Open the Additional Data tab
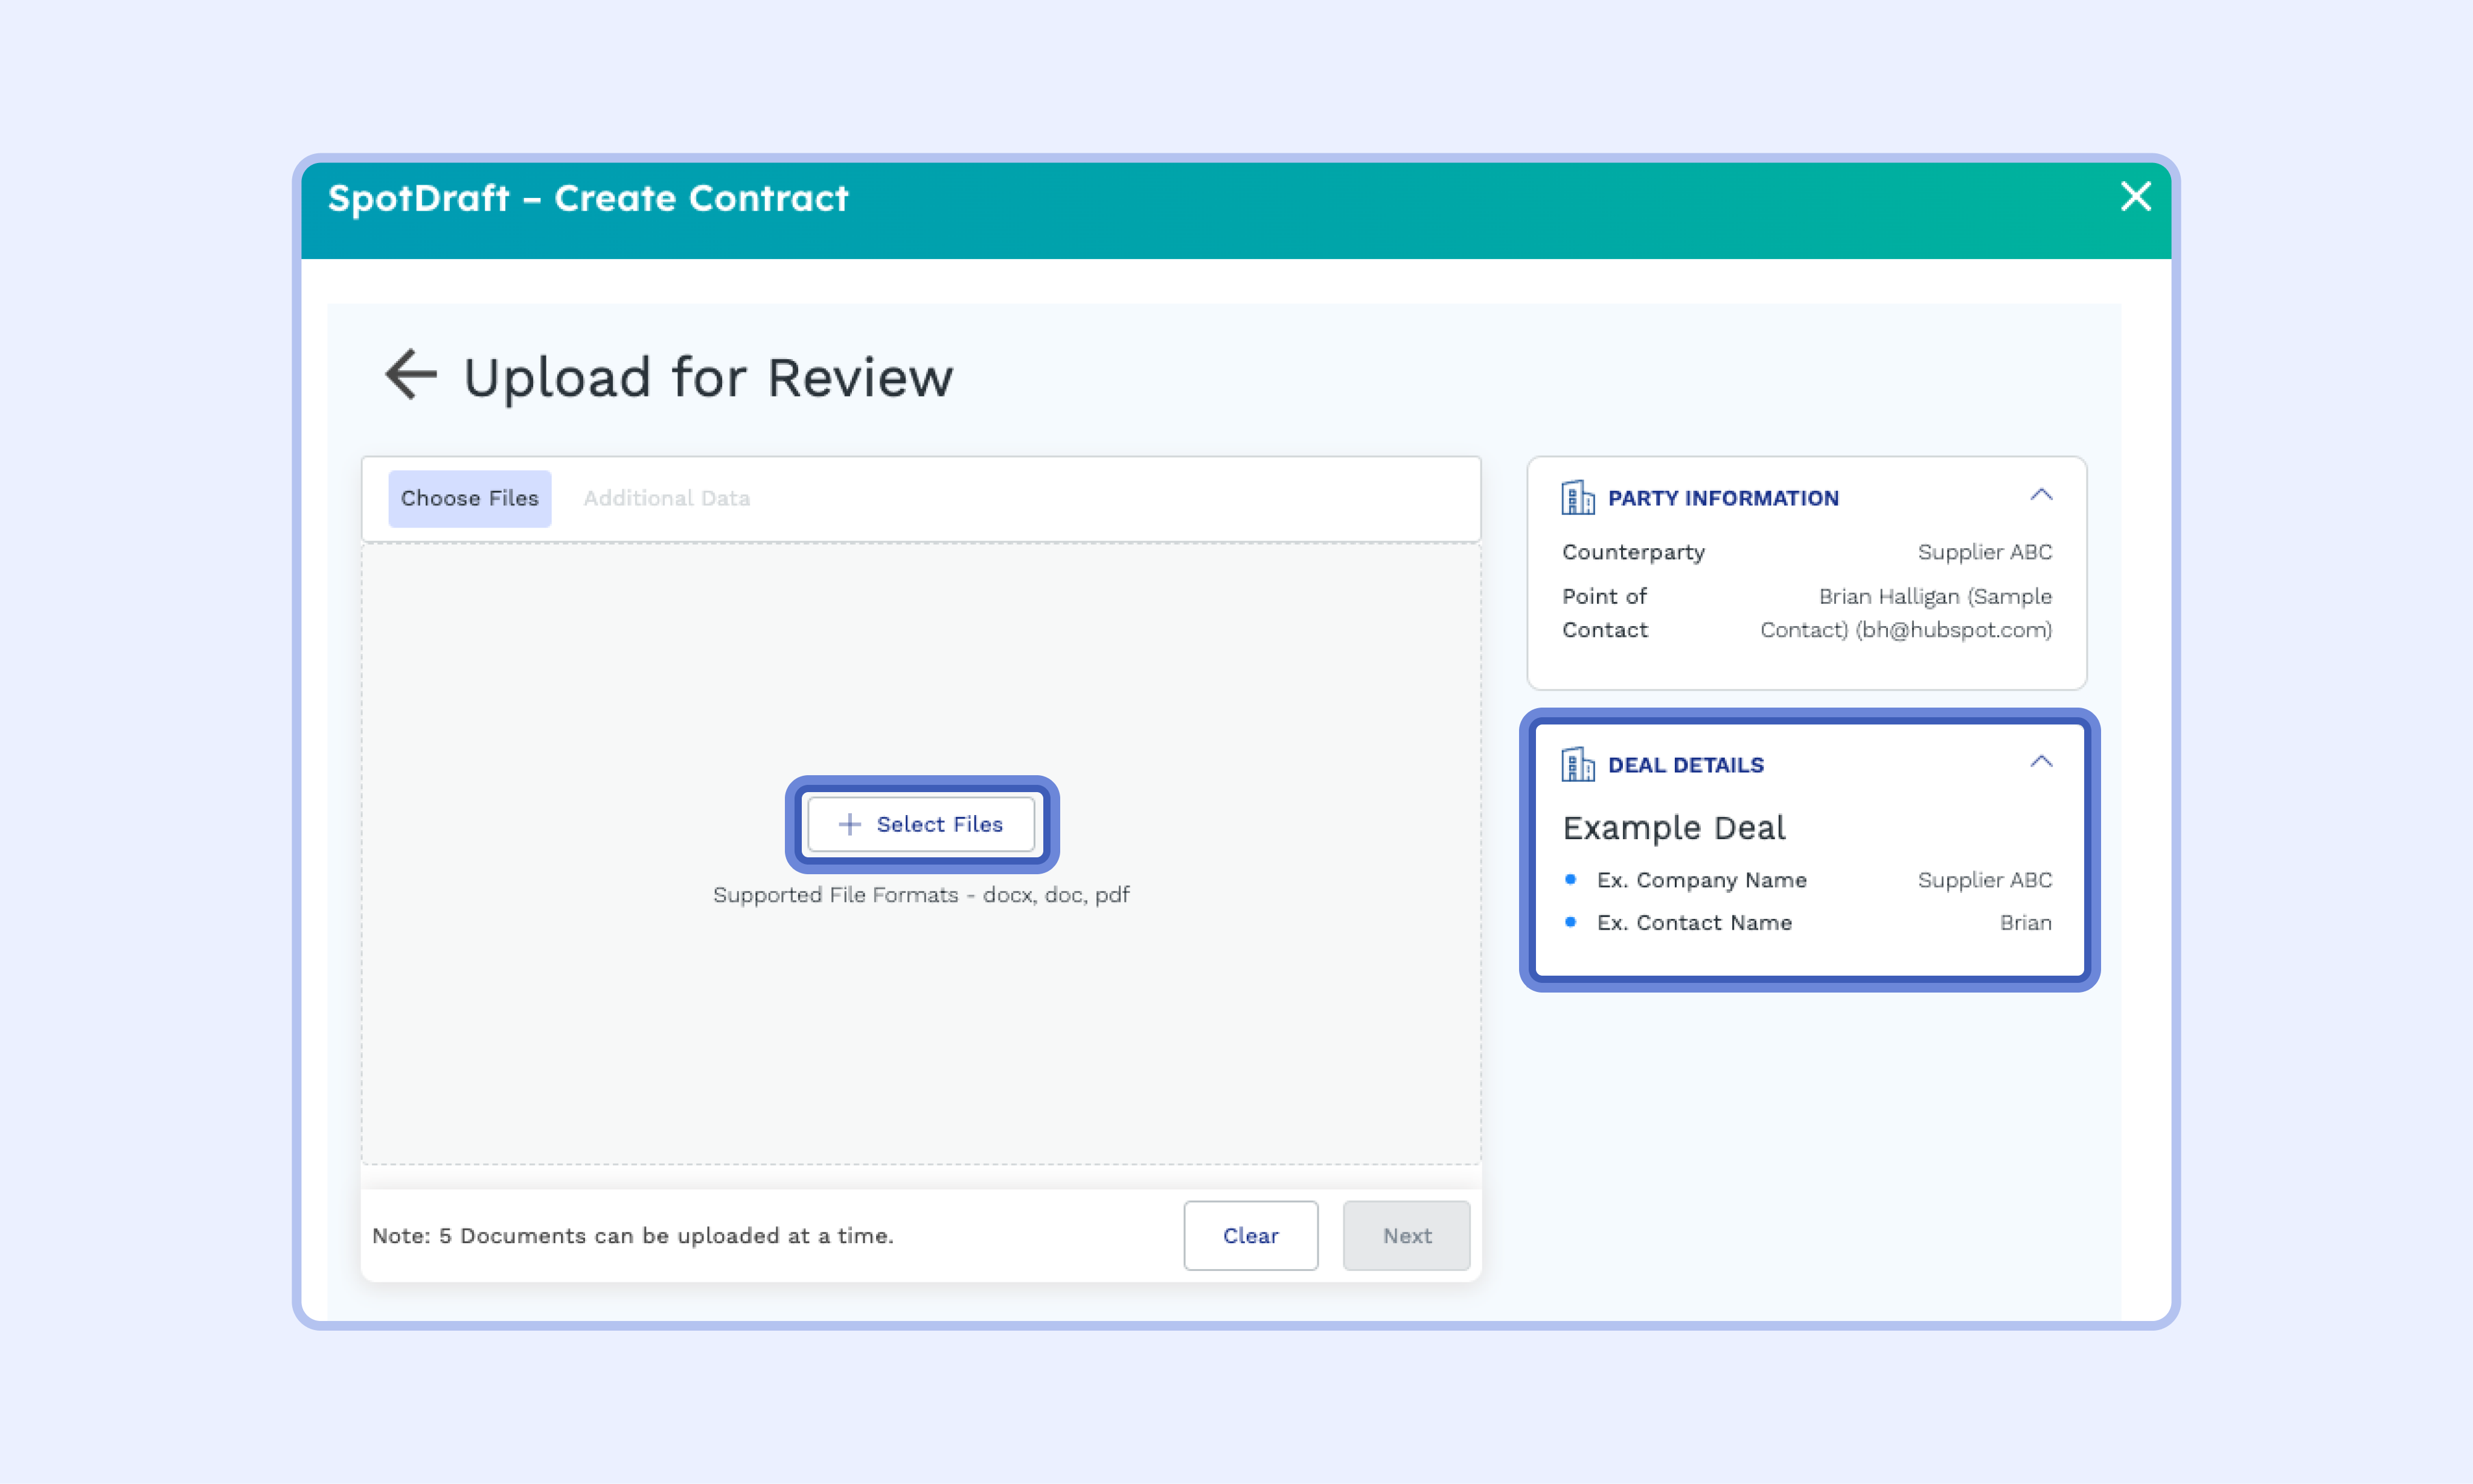This screenshot has width=2473, height=1484. click(x=666, y=498)
